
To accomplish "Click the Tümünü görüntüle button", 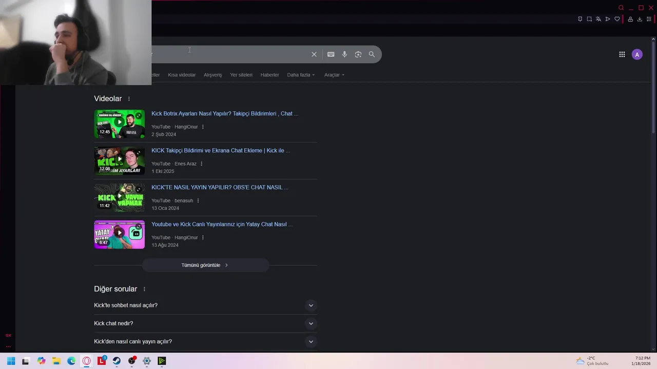I will (205, 265).
